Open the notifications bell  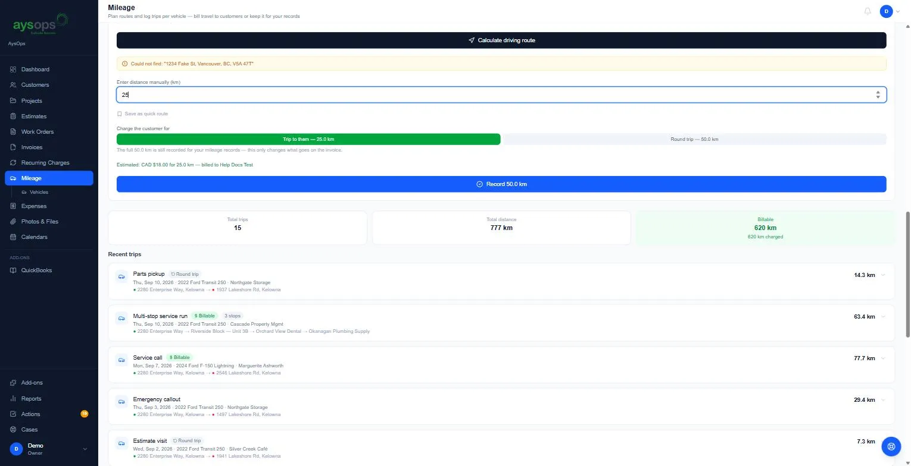point(868,11)
